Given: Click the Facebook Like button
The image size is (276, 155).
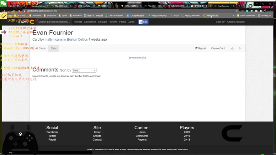Looking at the screenshot, I should tap(143, 22).
